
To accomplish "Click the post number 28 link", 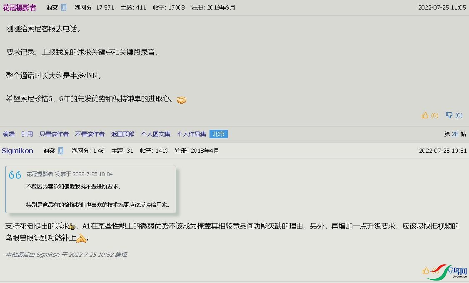I will coord(455,134).
